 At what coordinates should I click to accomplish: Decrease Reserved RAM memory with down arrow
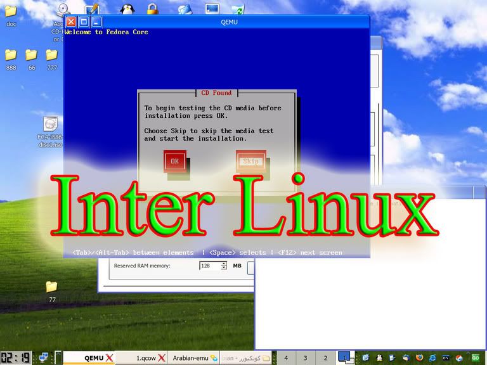[224, 267]
